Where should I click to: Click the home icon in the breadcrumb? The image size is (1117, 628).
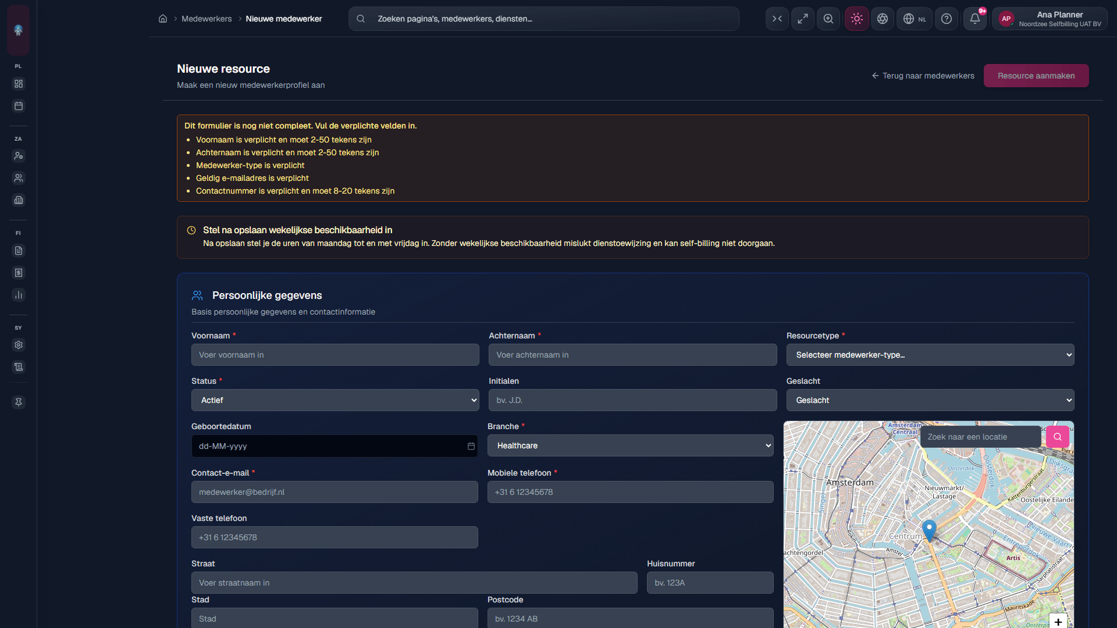tap(163, 19)
